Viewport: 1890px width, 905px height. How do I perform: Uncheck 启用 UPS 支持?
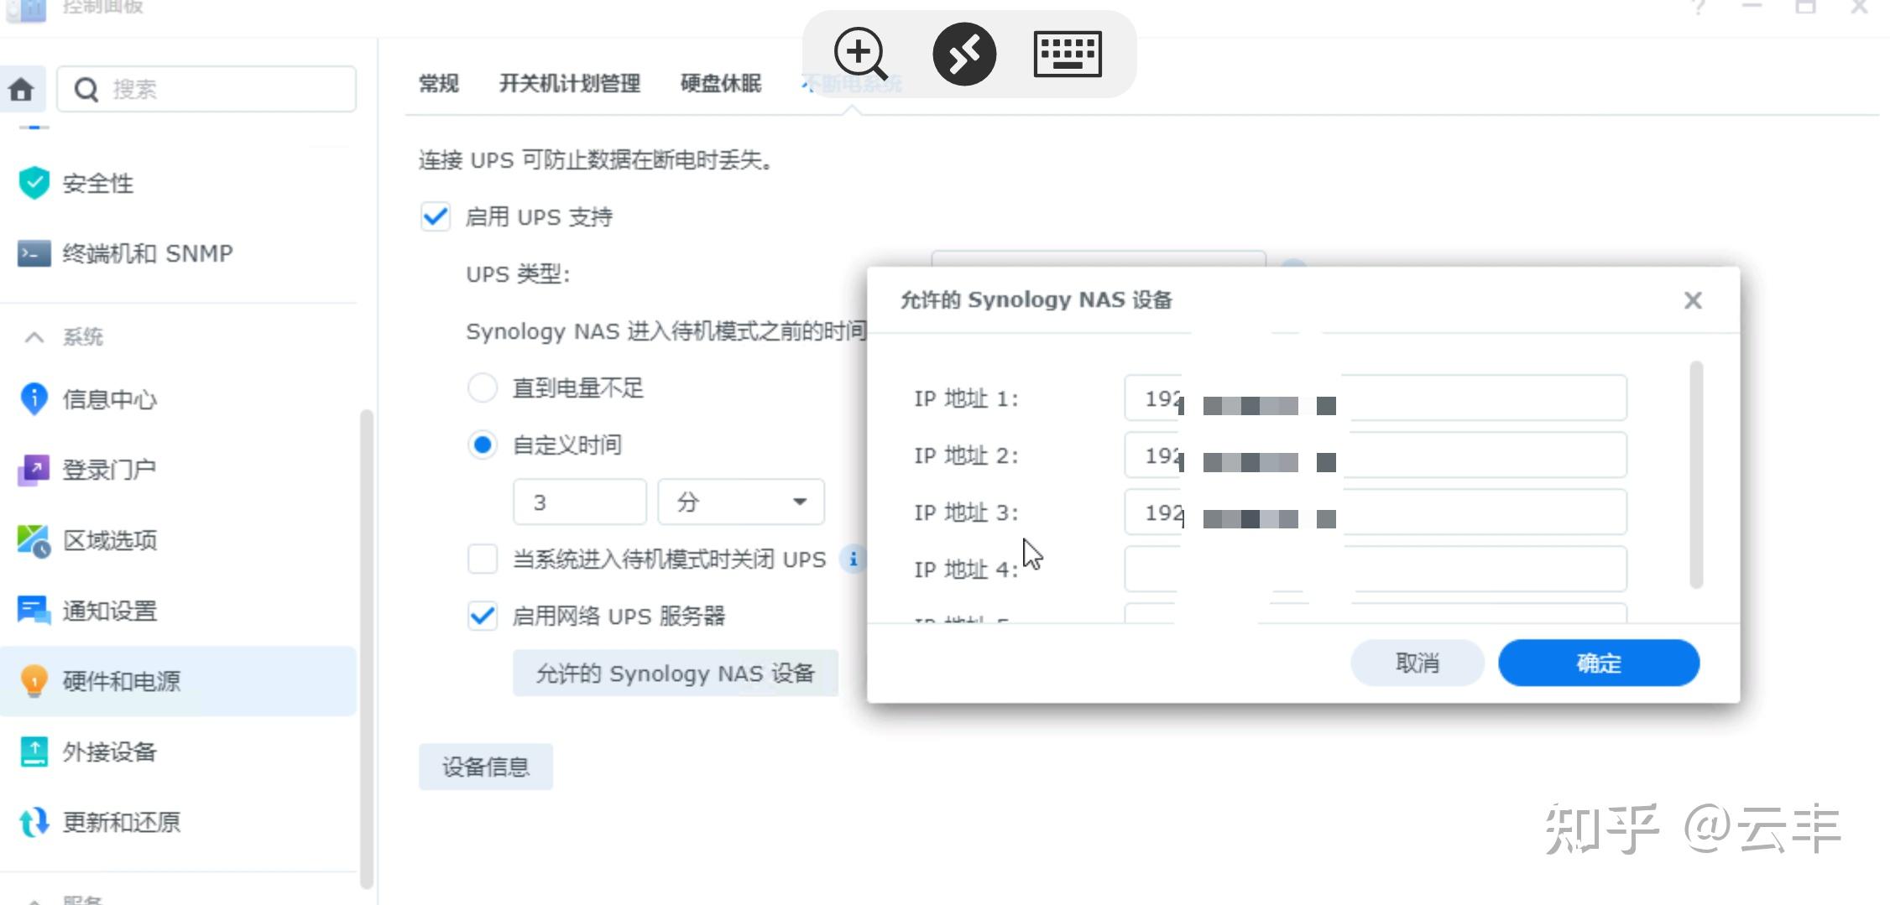(x=434, y=217)
